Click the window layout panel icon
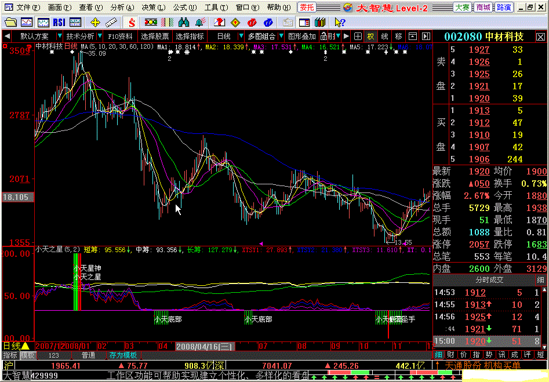Image resolution: width=549 pixels, height=382 pixels. pyautogui.click(x=304, y=23)
